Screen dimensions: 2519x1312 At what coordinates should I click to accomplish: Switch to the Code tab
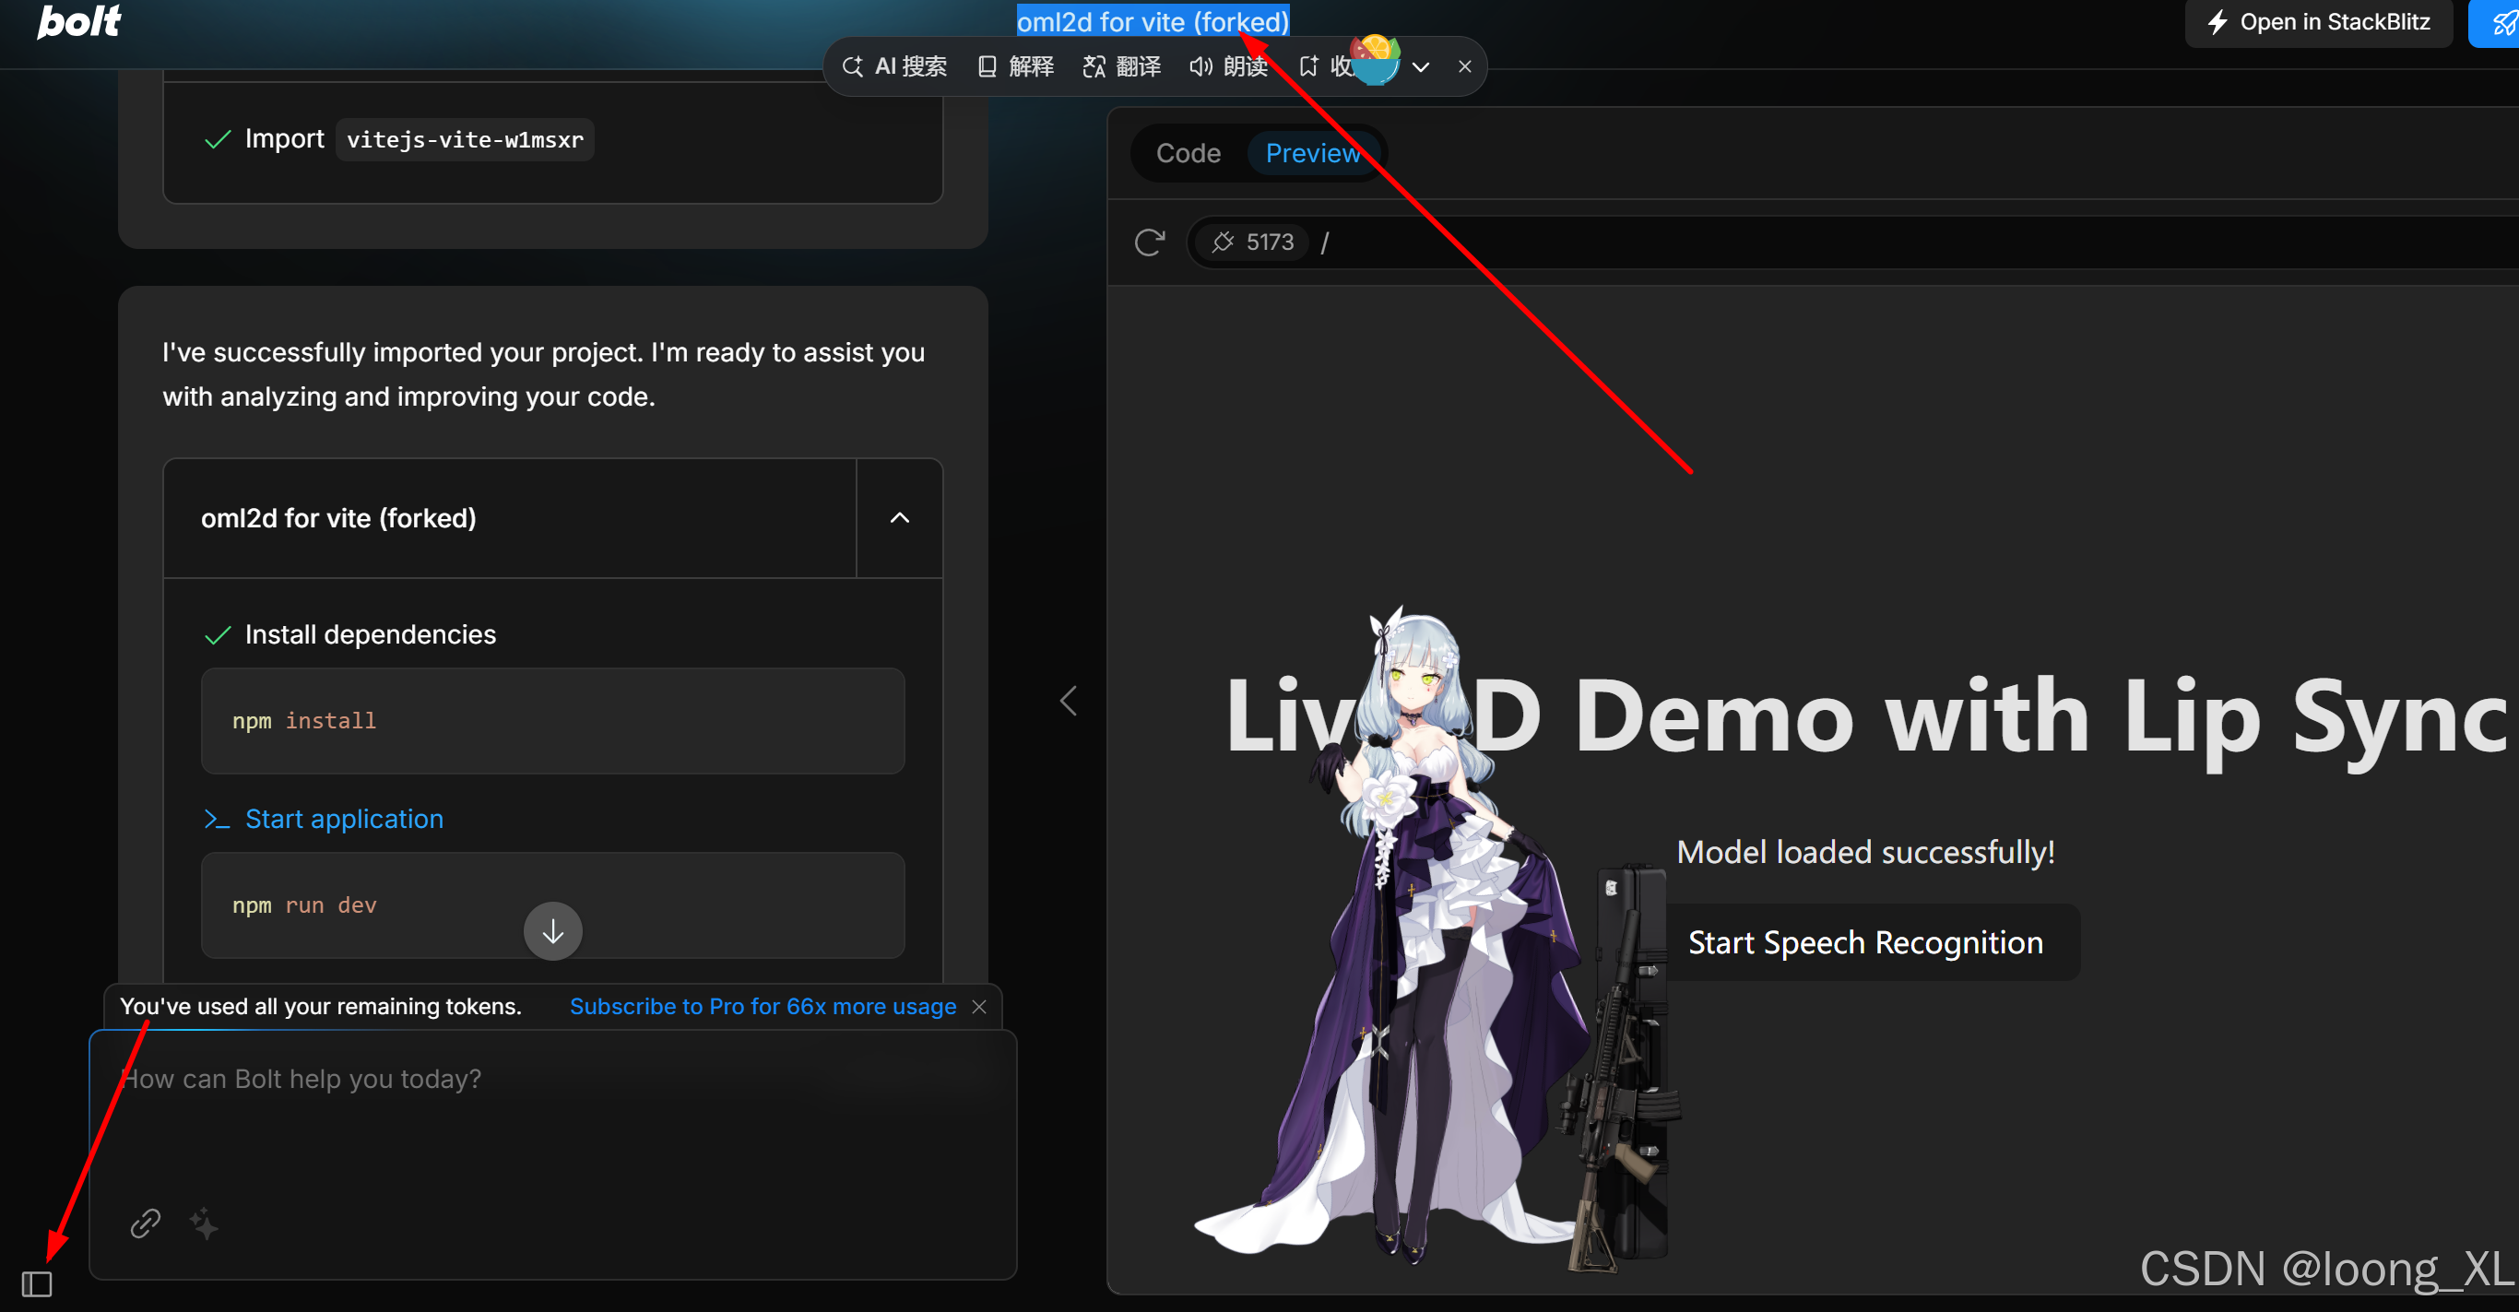click(x=1188, y=151)
